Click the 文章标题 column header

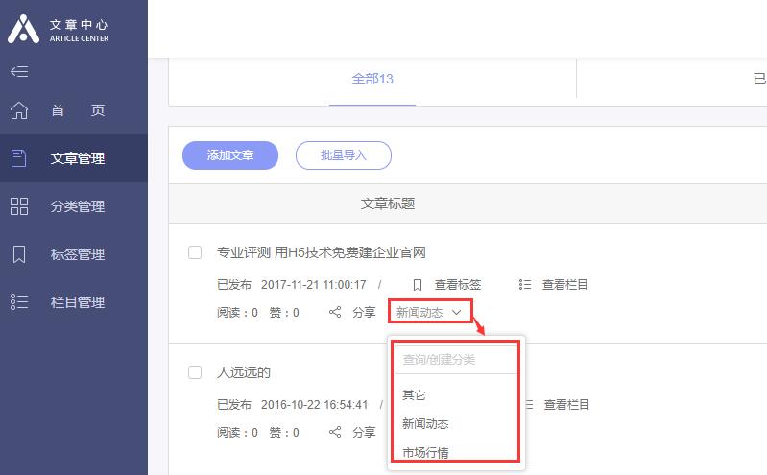[388, 203]
